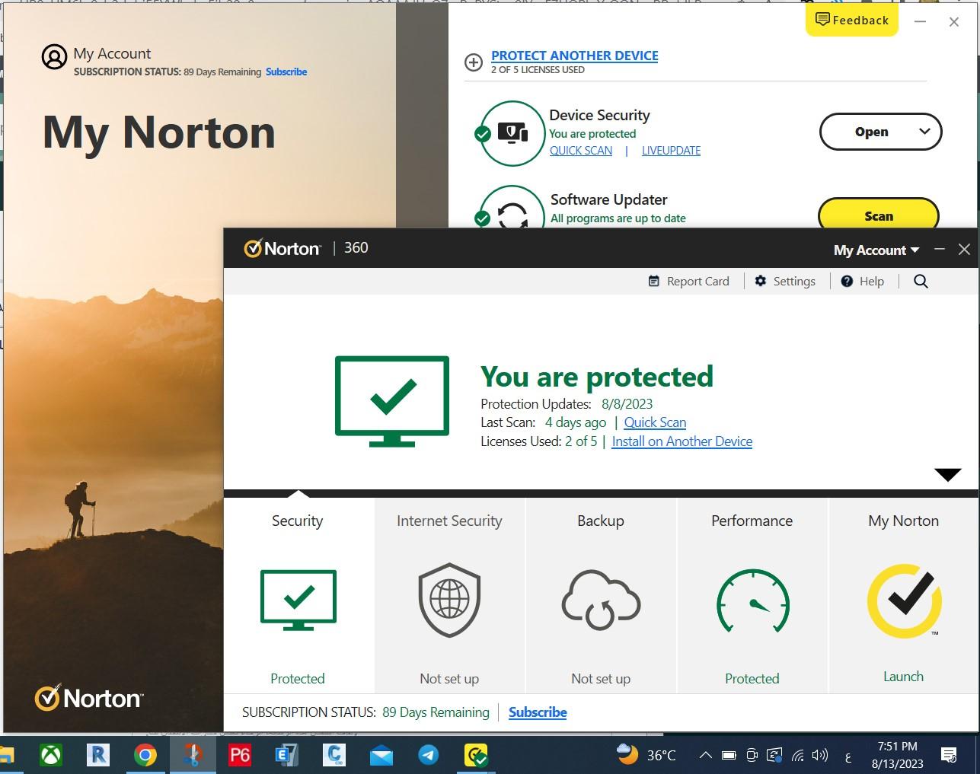Click the Norton logo in the 360 title bar
Image resolution: width=980 pixels, height=774 pixels.
pos(283,248)
